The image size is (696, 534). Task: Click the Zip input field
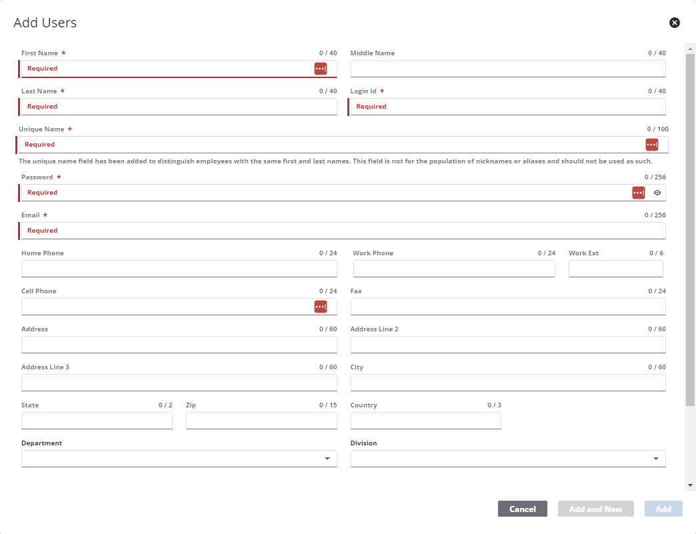coord(261,421)
